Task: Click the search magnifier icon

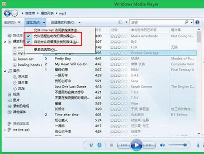Action: tap(186, 22)
